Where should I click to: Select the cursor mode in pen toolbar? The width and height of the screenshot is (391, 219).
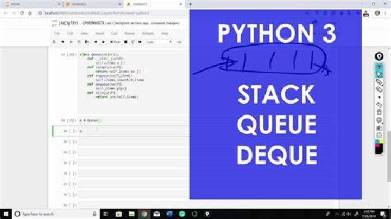coord(379,74)
